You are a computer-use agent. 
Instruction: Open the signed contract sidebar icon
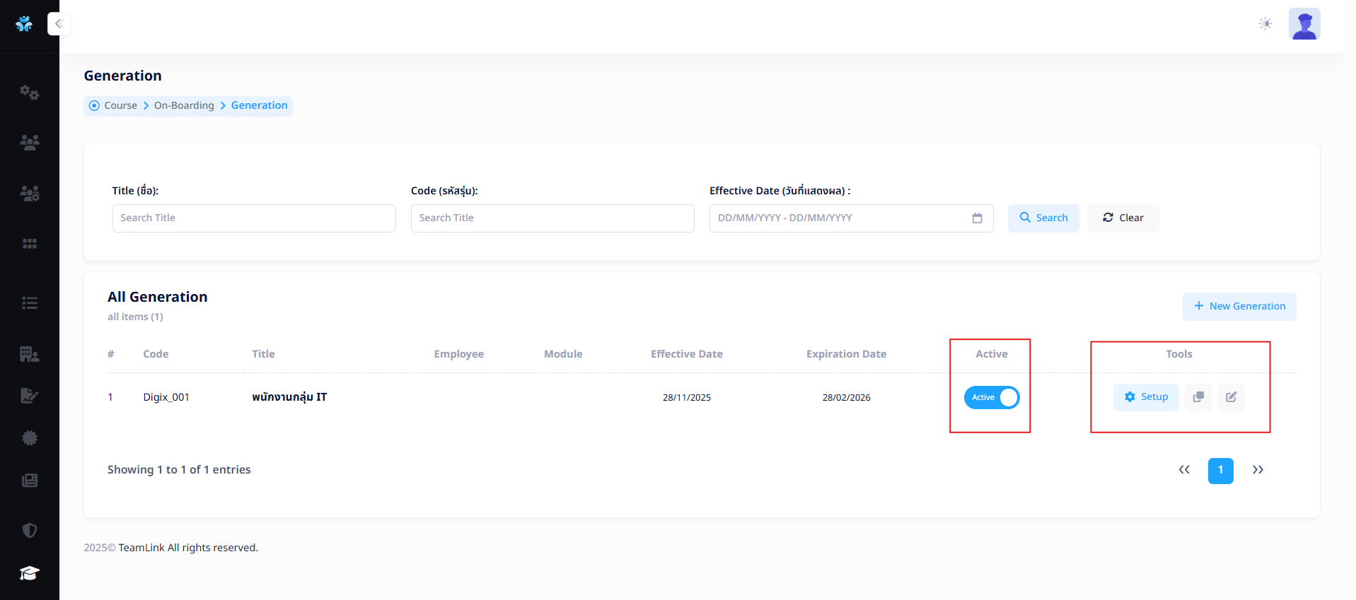point(29,396)
